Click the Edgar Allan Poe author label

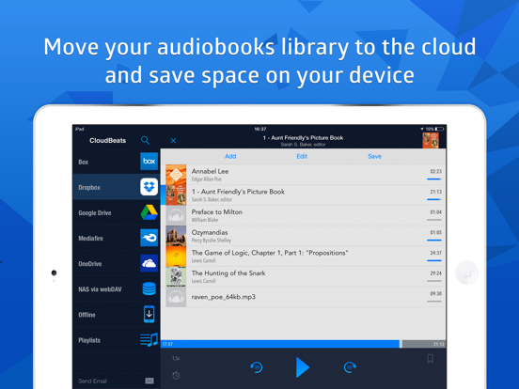coord(207,179)
